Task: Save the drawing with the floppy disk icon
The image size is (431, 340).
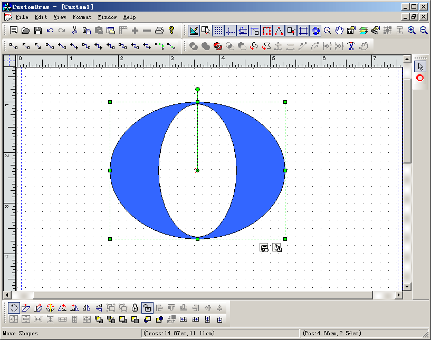Action: pos(38,31)
